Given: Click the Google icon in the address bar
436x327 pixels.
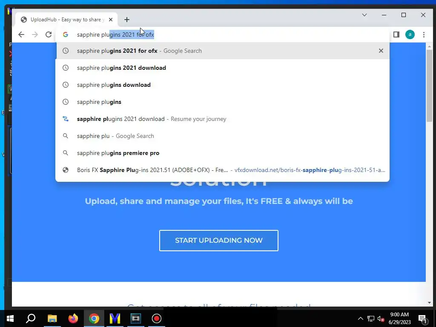Looking at the screenshot, I should pyautogui.click(x=65, y=34).
